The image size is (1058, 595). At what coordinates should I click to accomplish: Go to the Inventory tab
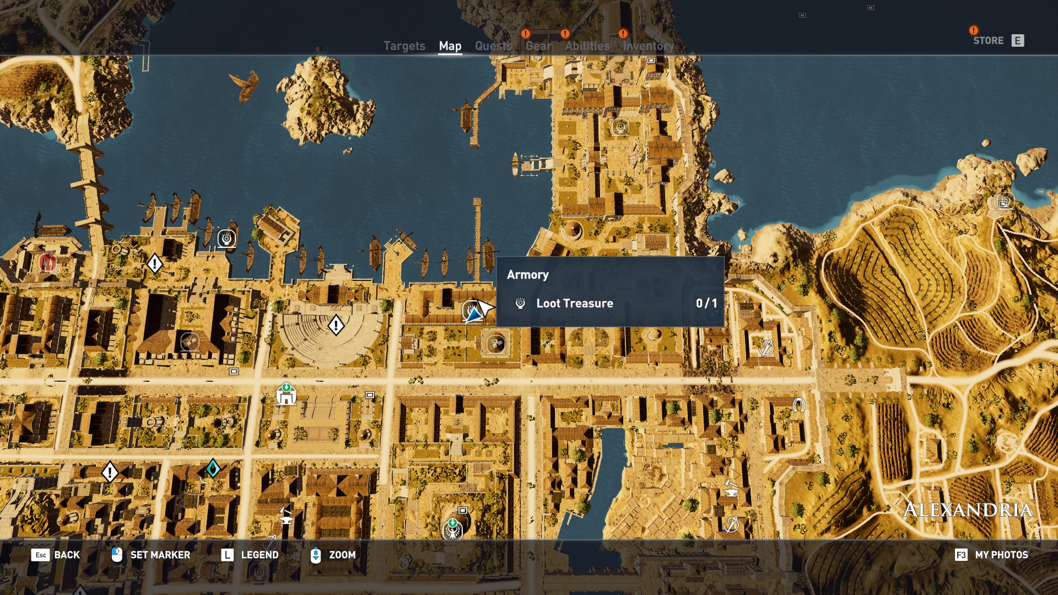point(648,46)
